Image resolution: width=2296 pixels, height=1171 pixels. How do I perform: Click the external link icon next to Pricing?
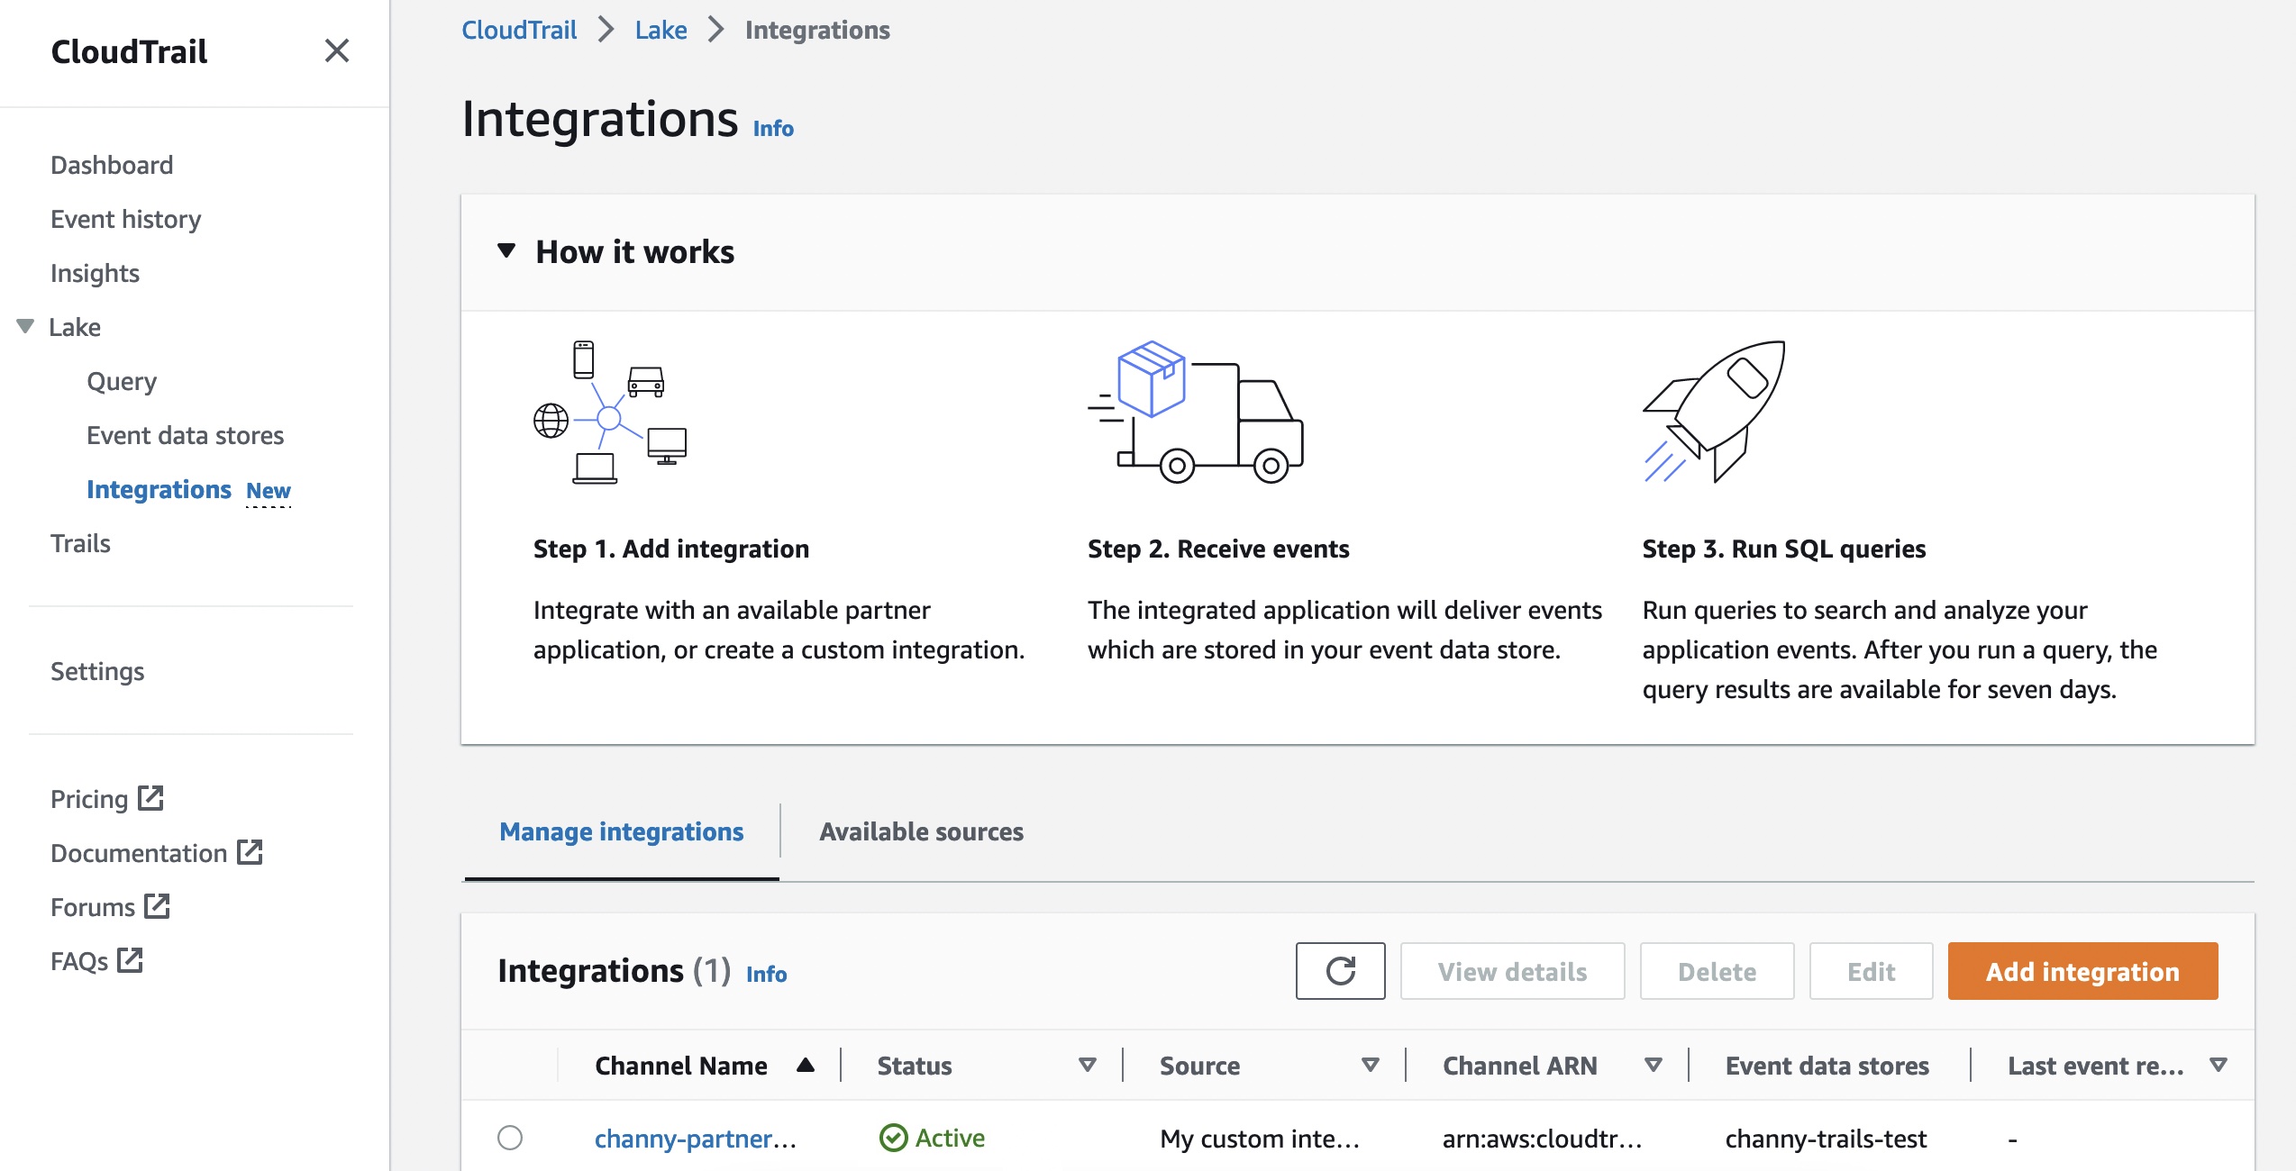pos(146,796)
